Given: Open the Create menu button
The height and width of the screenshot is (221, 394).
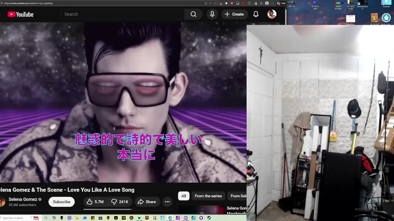Looking at the screenshot, I should click(234, 14).
